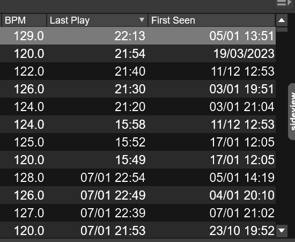295x242 pixels.
Task: Toggle Last Play sort direction arrow
Action: [142, 20]
